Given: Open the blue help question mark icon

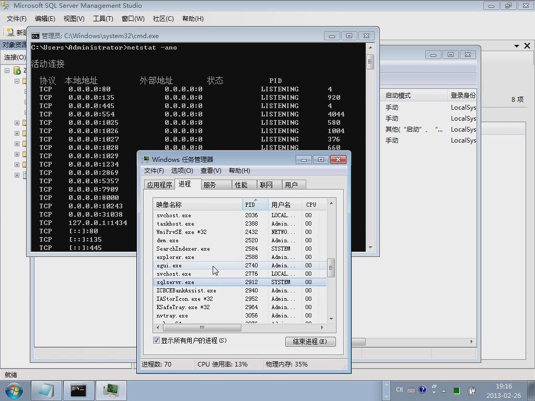Looking at the screenshot, I should pyautogui.click(x=422, y=390).
